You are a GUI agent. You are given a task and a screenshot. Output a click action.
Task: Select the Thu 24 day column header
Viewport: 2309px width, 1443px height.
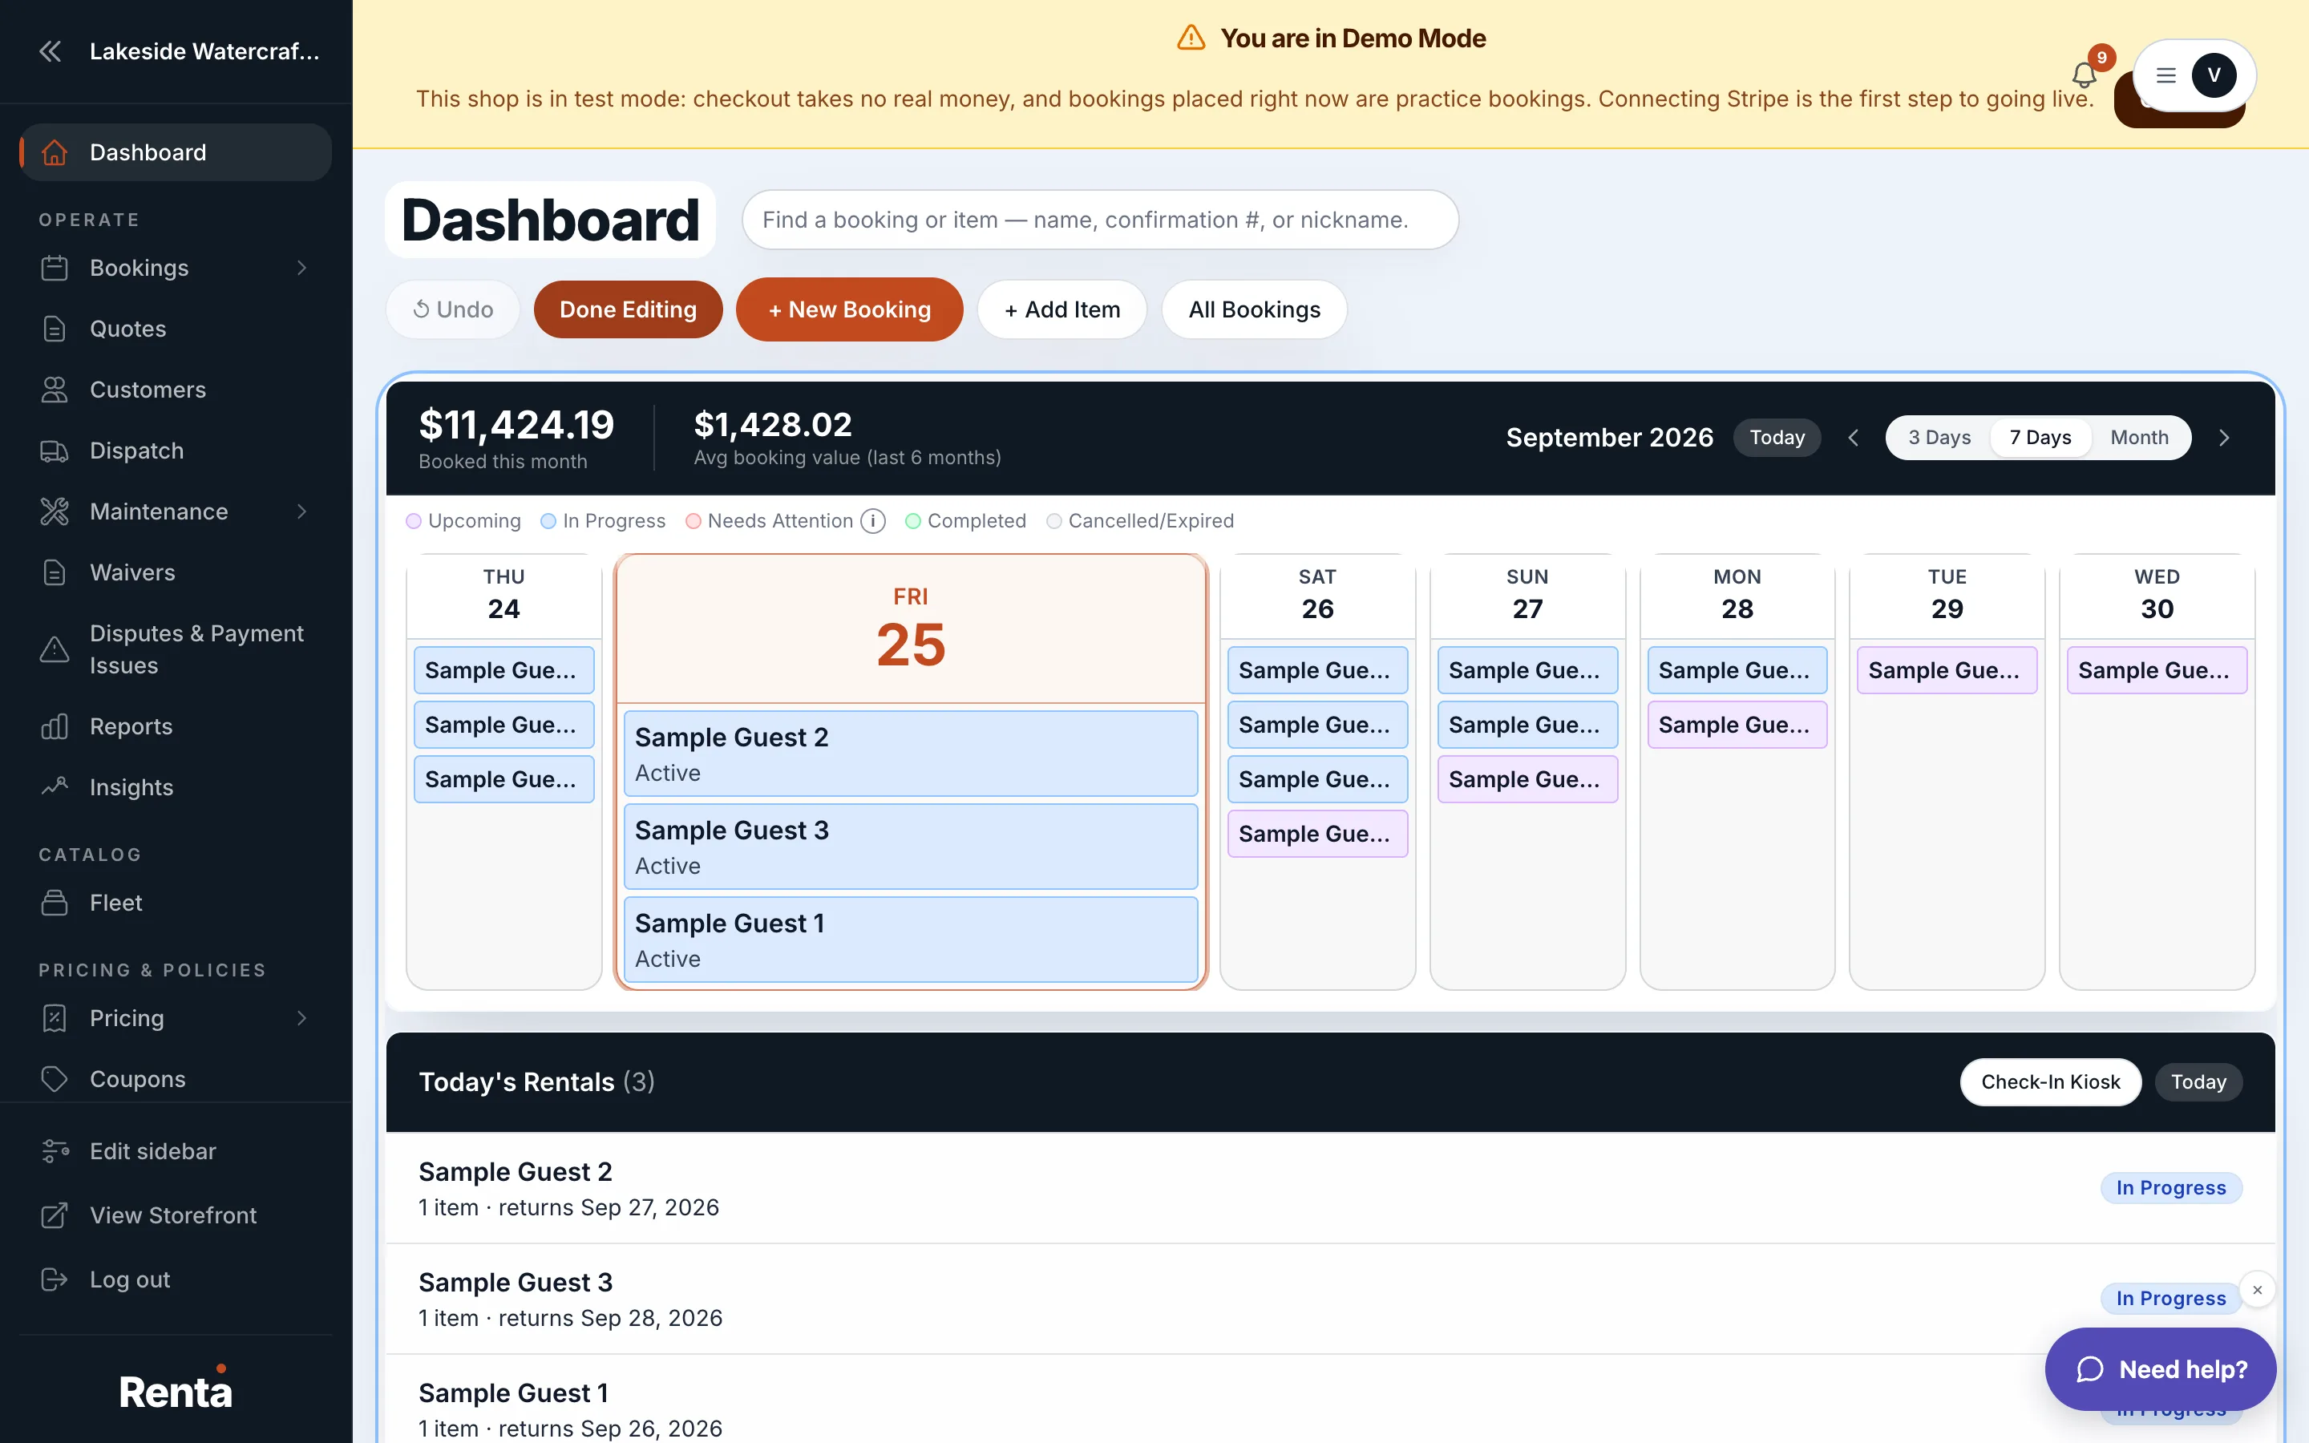tap(503, 595)
